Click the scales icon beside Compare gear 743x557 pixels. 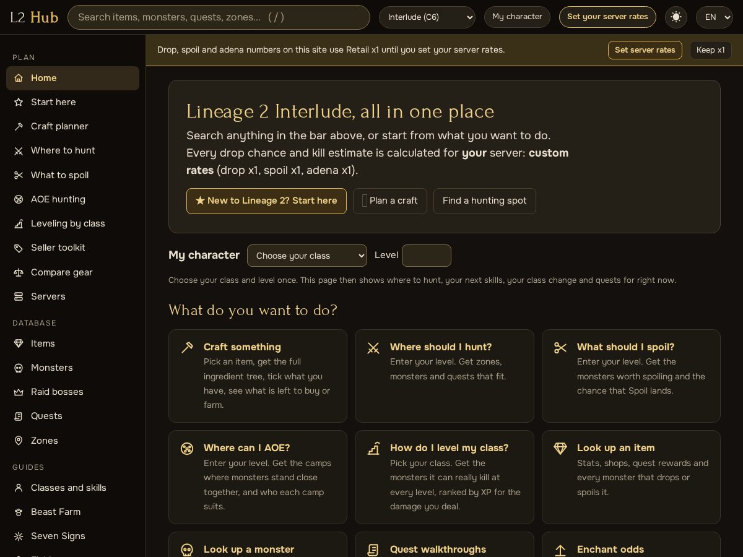point(19,272)
